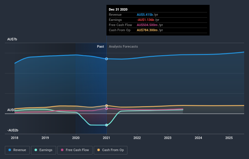Select the Cash From Op point at 2021
Image resolution: width=249 pixels, height=159 pixels.
(x=106, y=106)
